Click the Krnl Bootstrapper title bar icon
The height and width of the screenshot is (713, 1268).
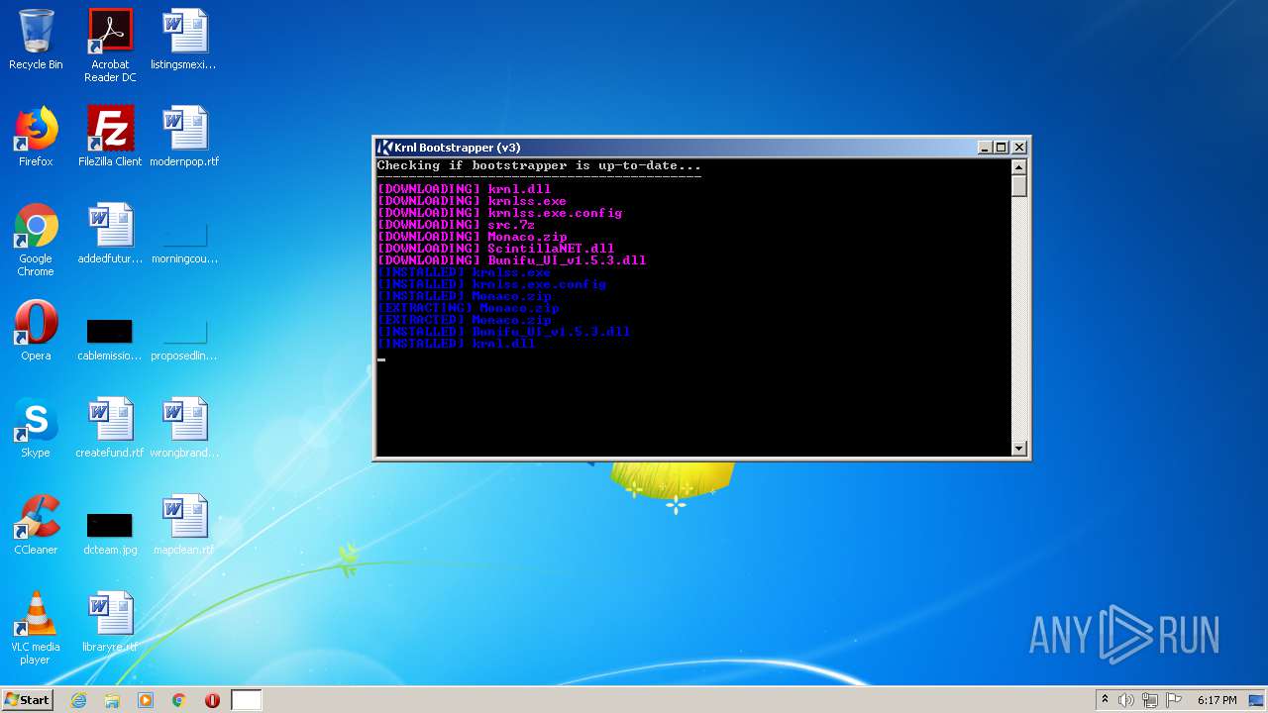tap(385, 148)
